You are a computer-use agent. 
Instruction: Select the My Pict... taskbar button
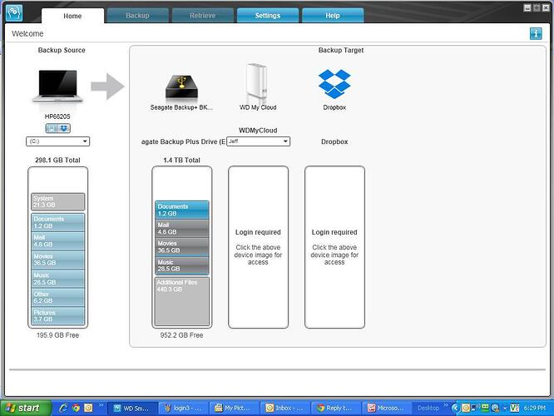[234, 409]
